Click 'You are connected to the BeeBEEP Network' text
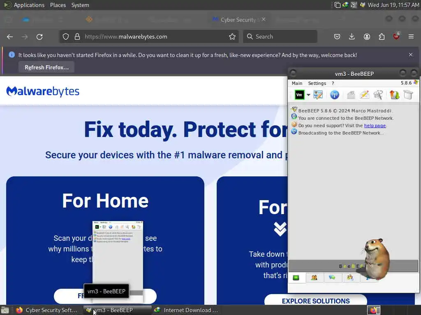This screenshot has width=421, height=315. click(346, 118)
